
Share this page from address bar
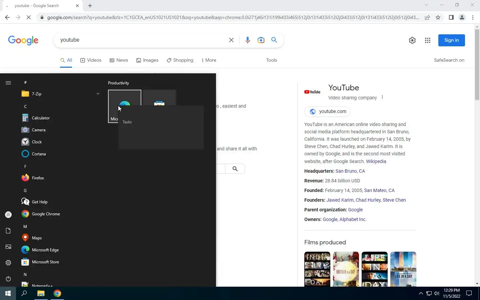pos(427,17)
